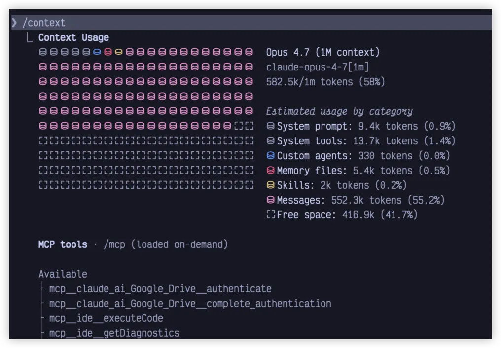Click the mcp__ide__getDiagnostics tool entry
501x348 pixels.
pyautogui.click(x=114, y=333)
